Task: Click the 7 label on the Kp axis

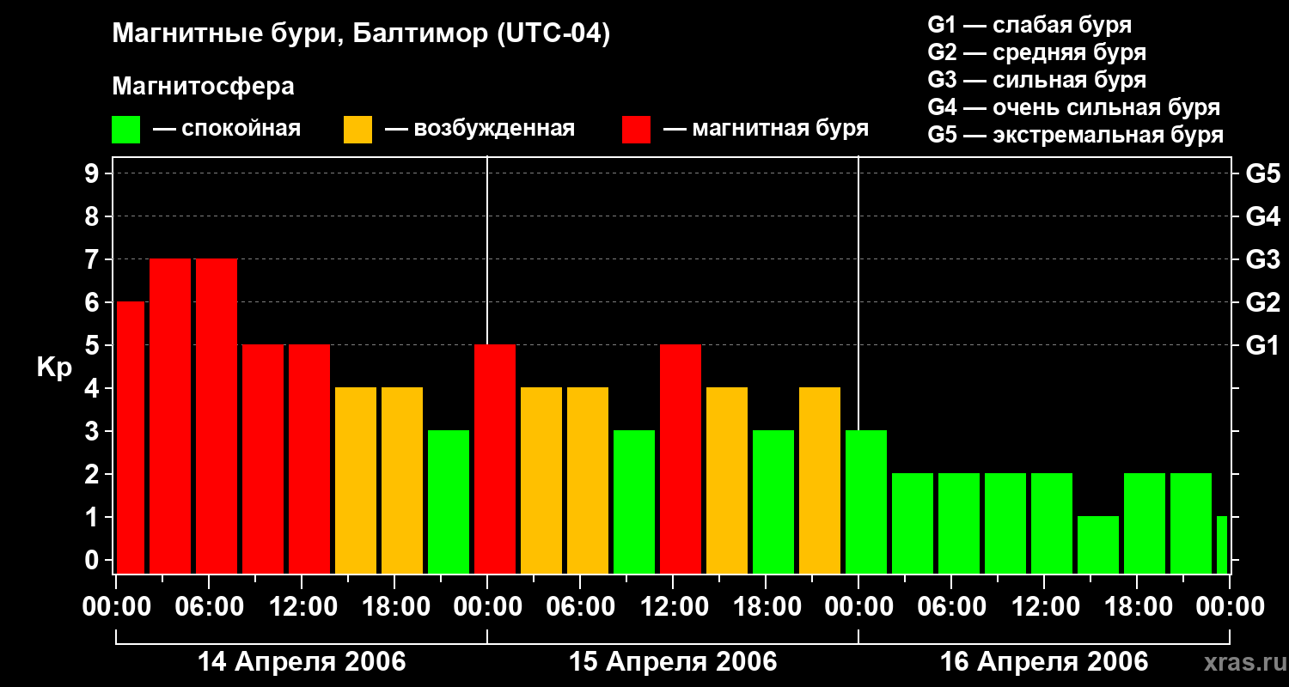Action: [94, 259]
